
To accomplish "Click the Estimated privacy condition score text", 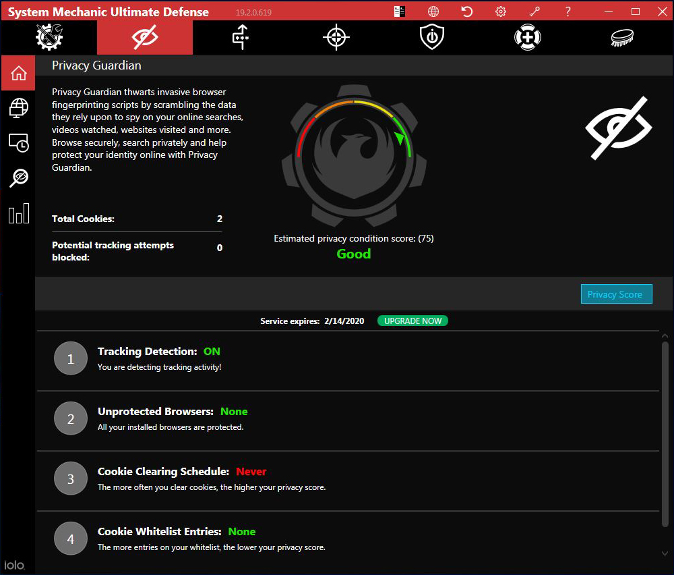I will (354, 238).
